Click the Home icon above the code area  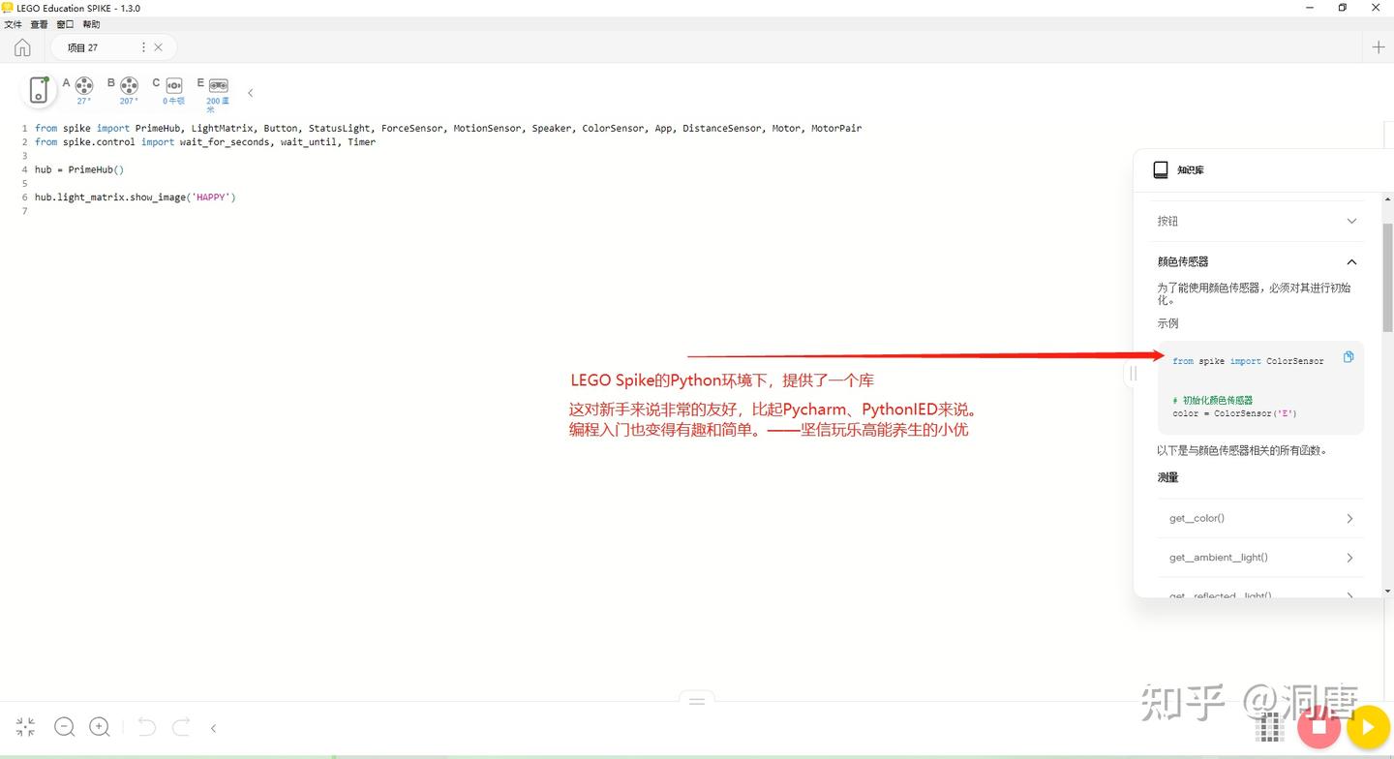(x=21, y=46)
